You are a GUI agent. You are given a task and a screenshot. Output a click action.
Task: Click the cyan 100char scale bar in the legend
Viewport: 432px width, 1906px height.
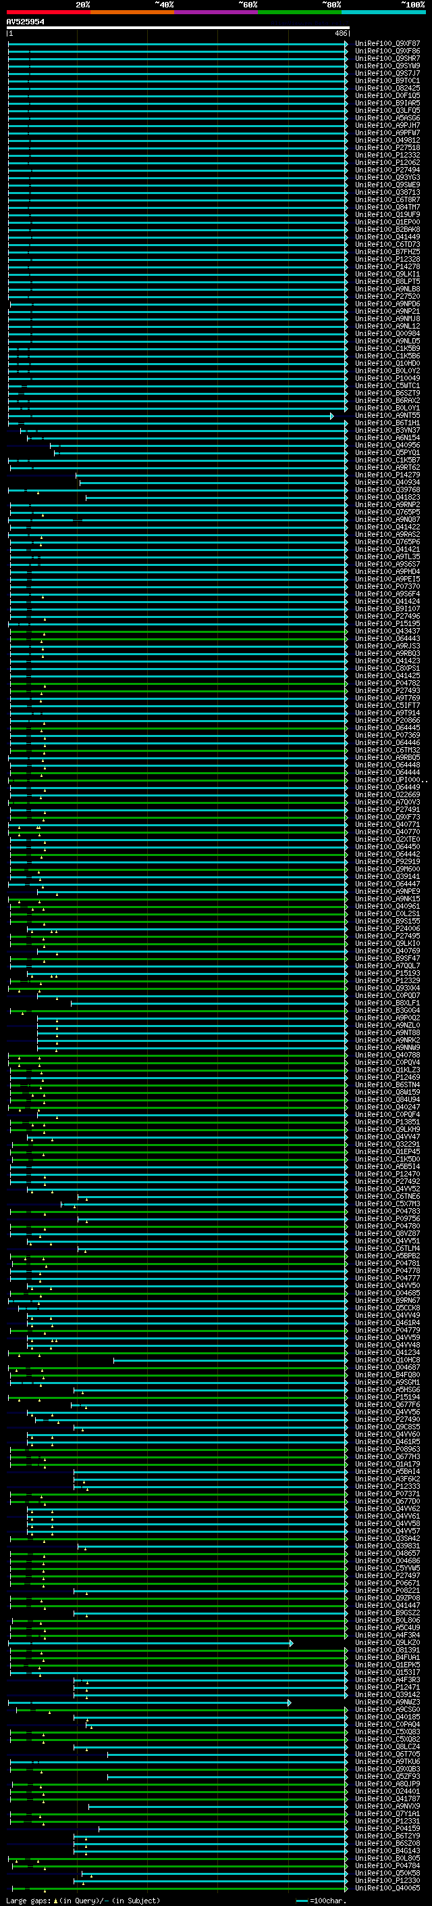(301, 1900)
